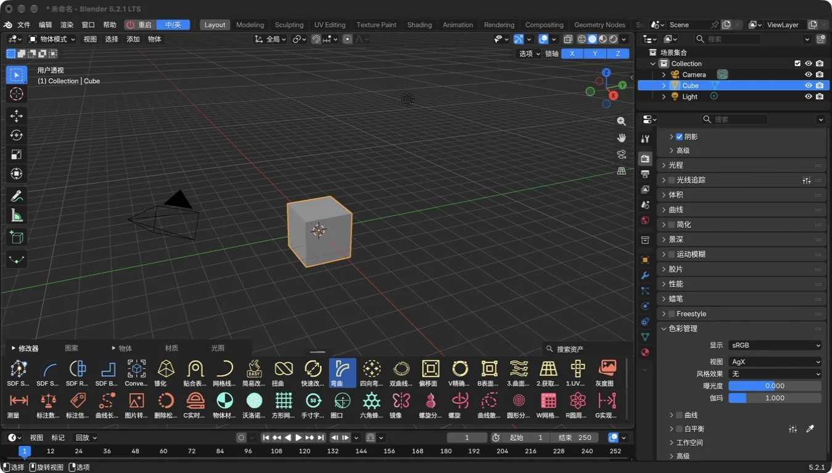Toggle the Y axis lock button

(x=595, y=54)
